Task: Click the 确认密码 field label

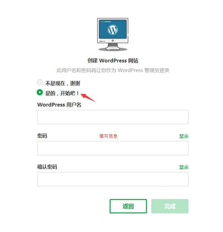Action: click(x=47, y=167)
